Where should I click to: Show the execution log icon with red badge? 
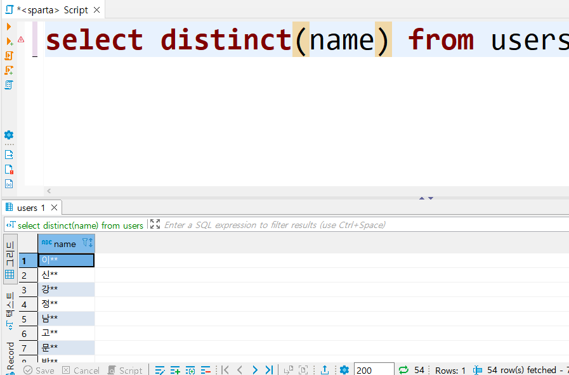[9, 169]
